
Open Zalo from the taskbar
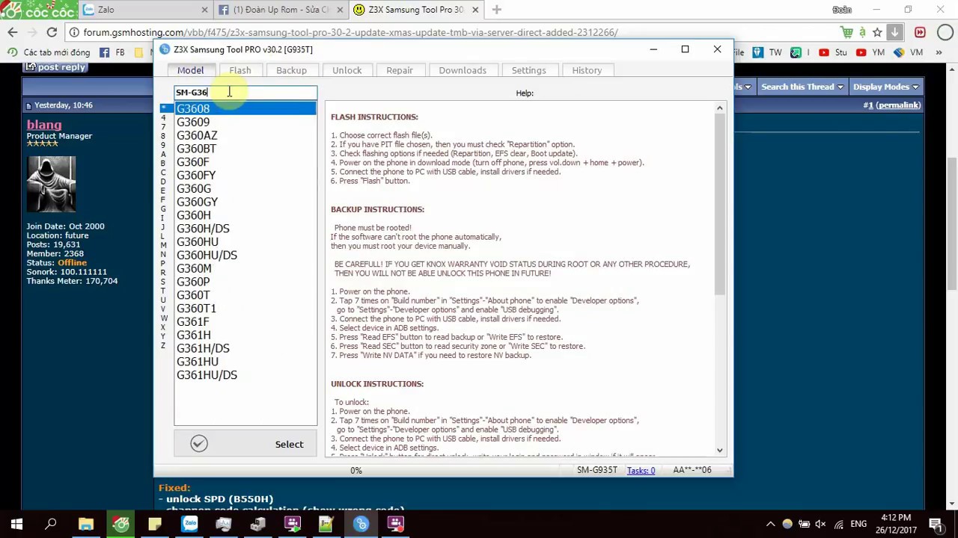click(x=189, y=524)
